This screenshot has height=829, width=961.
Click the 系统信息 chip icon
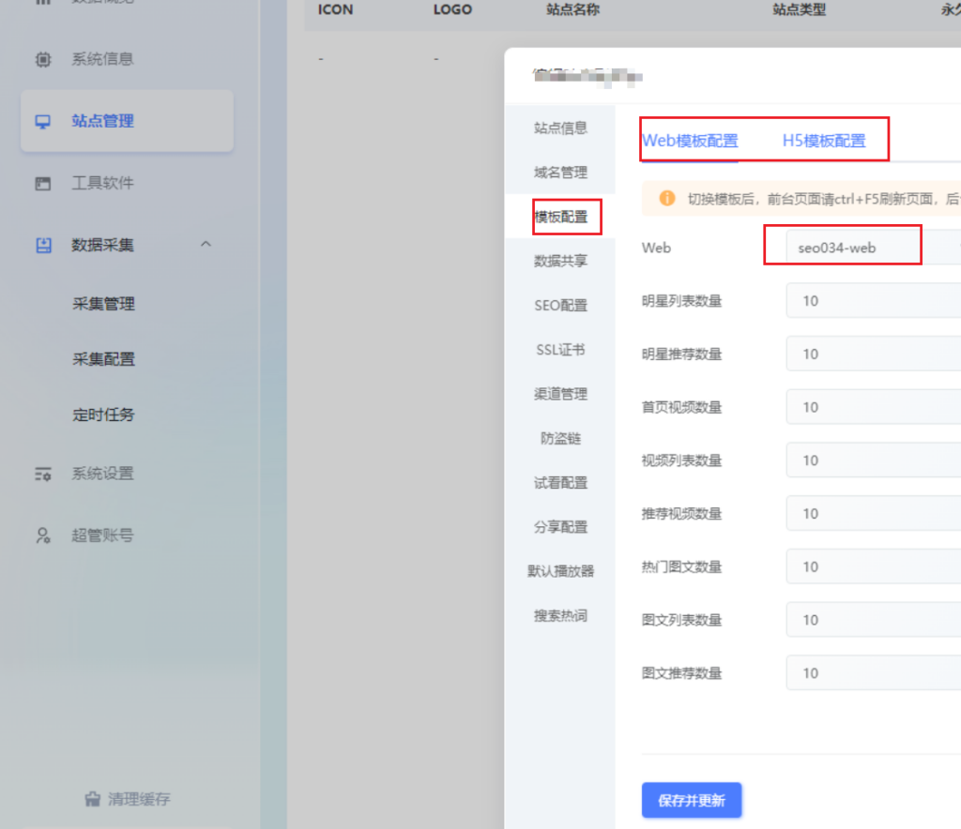click(x=43, y=59)
